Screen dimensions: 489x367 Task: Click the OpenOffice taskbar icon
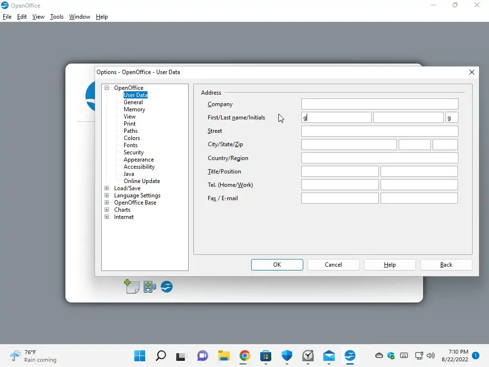point(350,356)
